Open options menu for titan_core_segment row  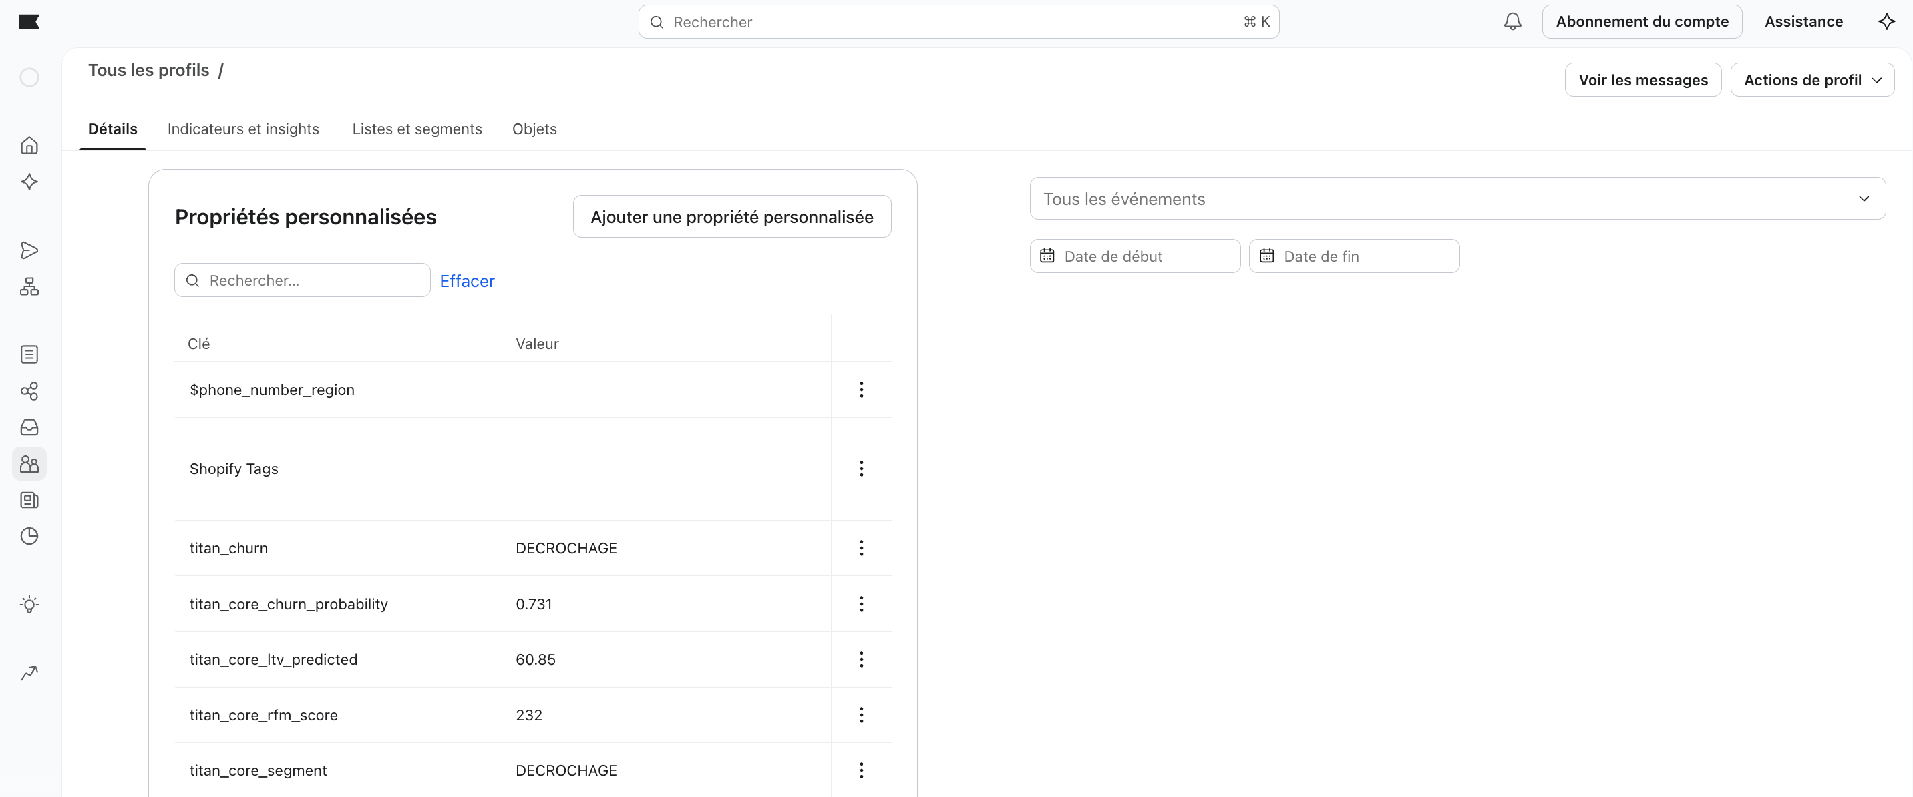click(862, 770)
